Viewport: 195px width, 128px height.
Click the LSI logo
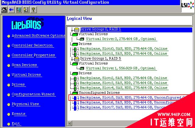(x=188, y=5)
